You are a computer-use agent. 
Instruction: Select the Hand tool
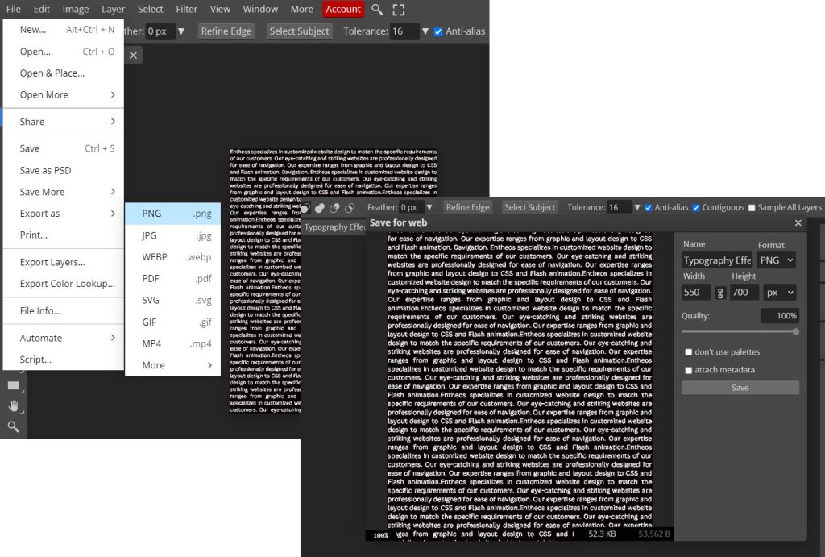click(x=14, y=406)
